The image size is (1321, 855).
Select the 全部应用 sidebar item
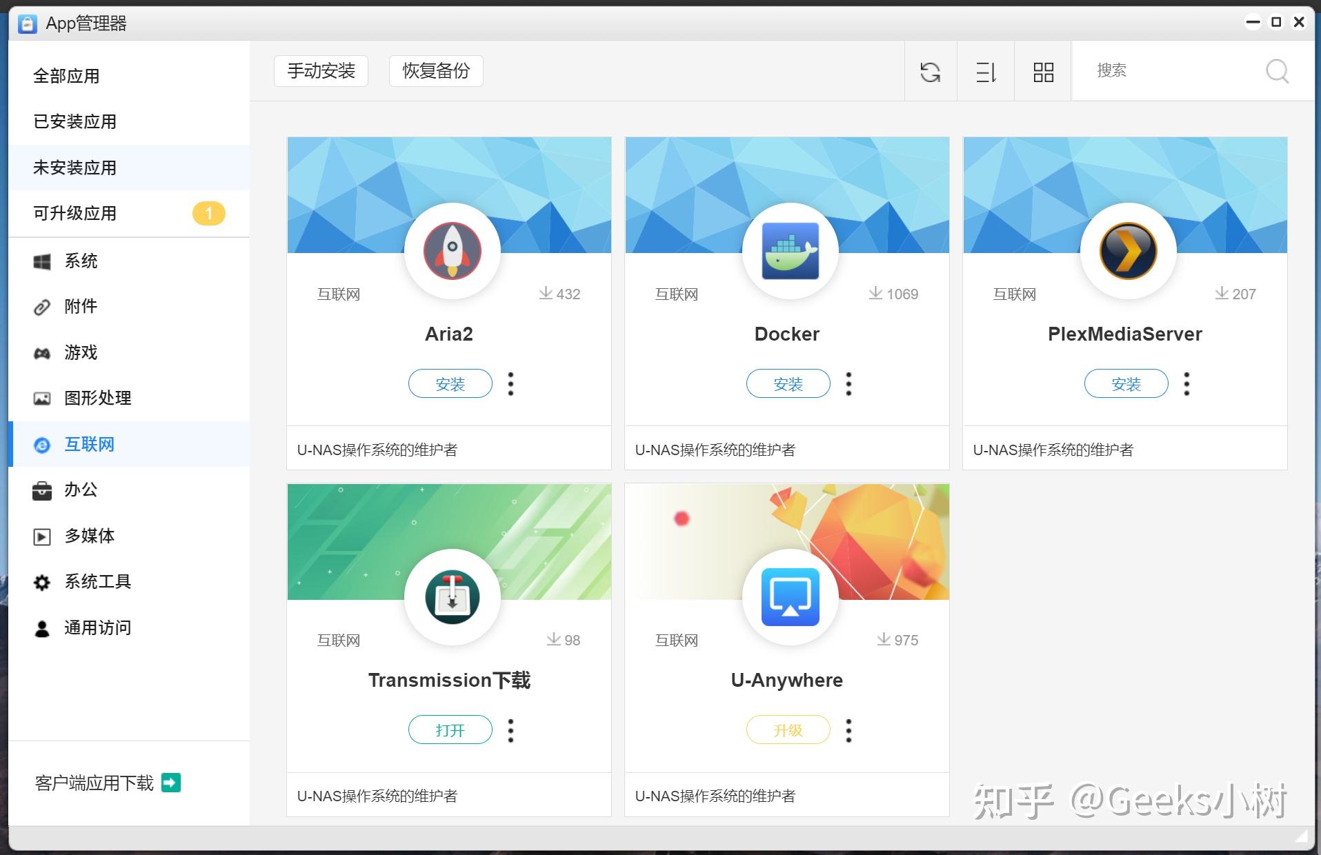(x=129, y=76)
